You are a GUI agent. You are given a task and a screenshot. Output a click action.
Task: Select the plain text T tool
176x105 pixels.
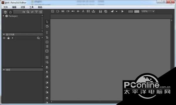[x=47, y=33]
